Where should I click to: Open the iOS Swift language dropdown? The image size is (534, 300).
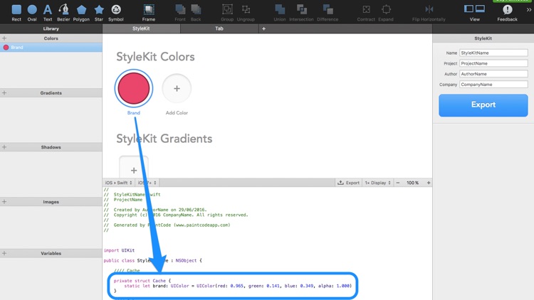click(x=118, y=183)
